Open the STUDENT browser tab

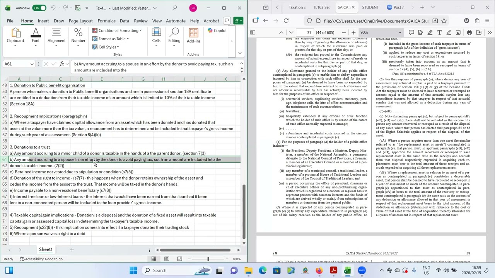(x=370, y=7)
